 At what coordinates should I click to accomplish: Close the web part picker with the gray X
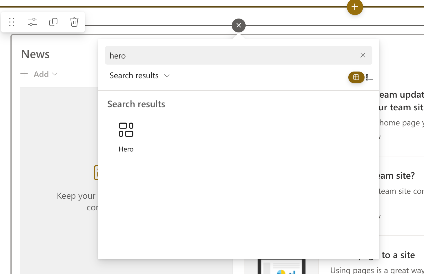click(x=239, y=25)
